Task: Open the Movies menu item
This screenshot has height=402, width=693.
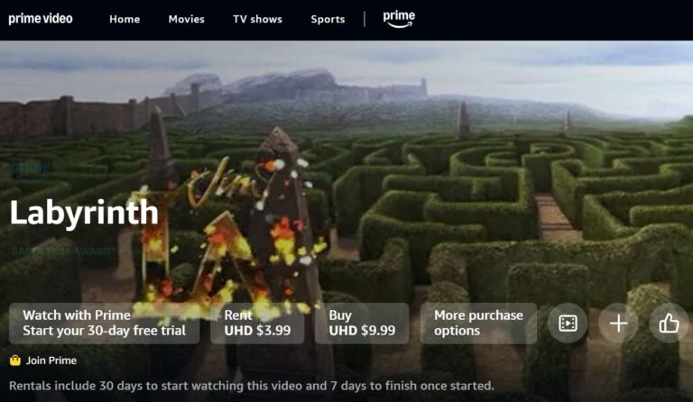Action: pos(187,19)
